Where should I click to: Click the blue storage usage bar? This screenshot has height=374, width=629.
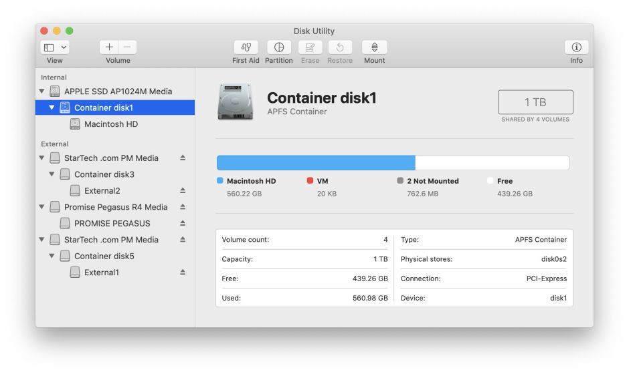tap(315, 163)
